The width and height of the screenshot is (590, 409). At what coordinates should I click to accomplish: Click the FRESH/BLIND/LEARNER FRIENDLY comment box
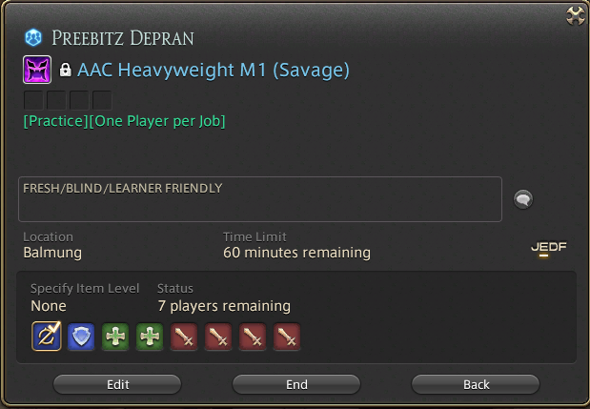tap(260, 199)
